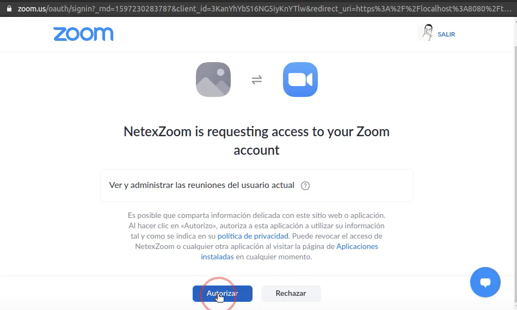Click the Zoom logo in header
This screenshot has height=310, width=517.
coord(83,34)
